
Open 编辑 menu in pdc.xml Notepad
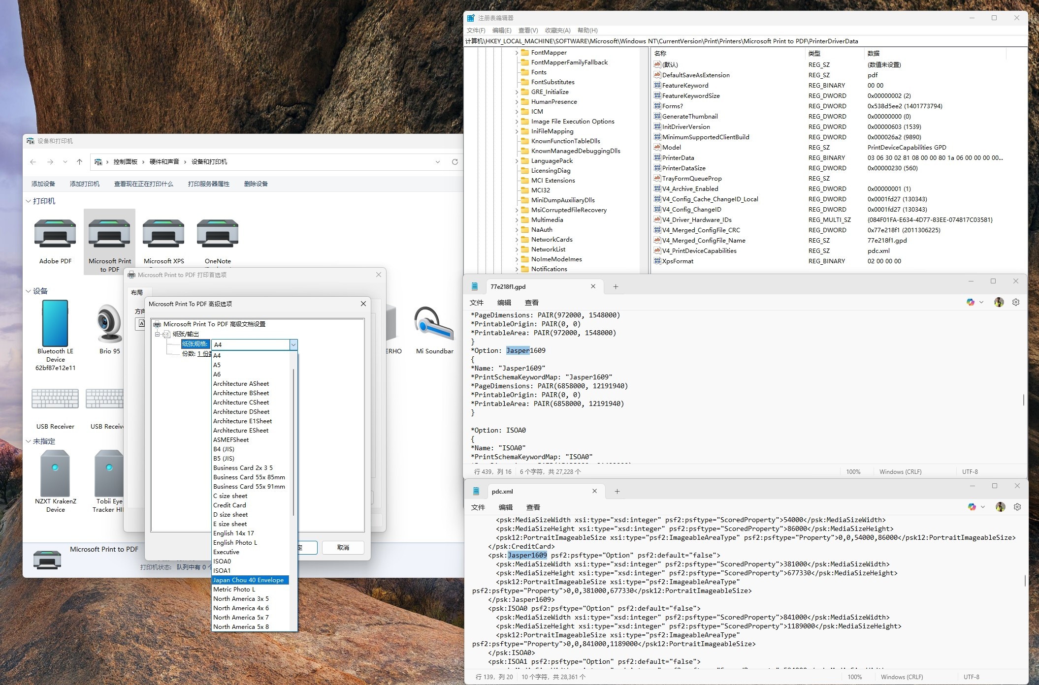coord(505,507)
